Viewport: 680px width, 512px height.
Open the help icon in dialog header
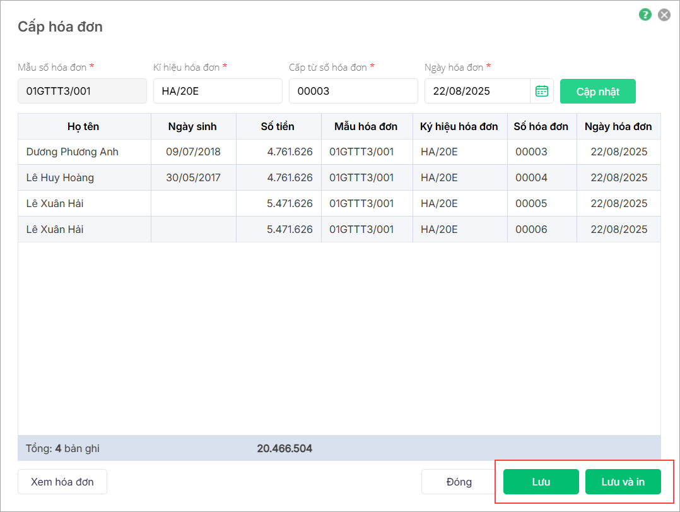(645, 15)
